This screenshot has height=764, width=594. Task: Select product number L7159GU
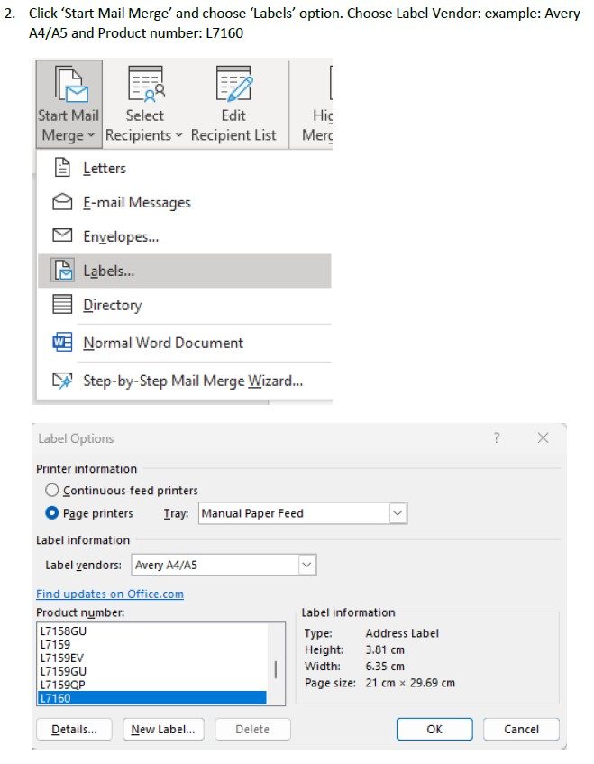(x=152, y=671)
